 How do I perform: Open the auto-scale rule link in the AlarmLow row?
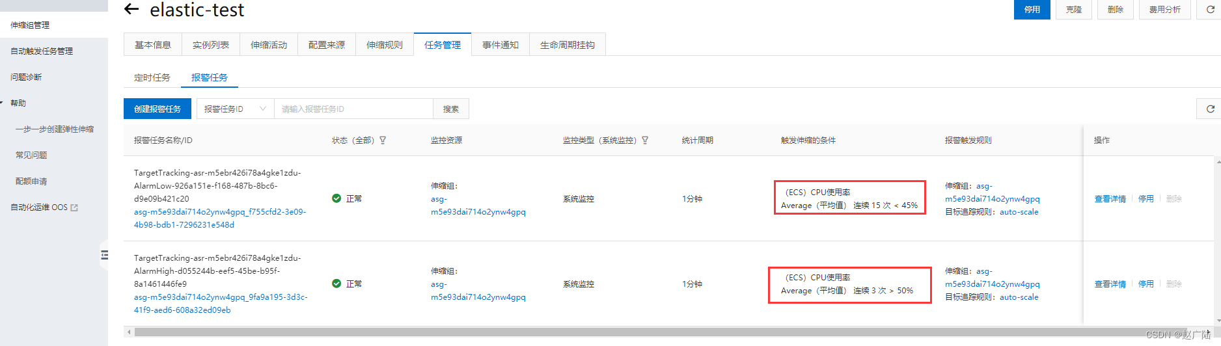tap(1019, 212)
